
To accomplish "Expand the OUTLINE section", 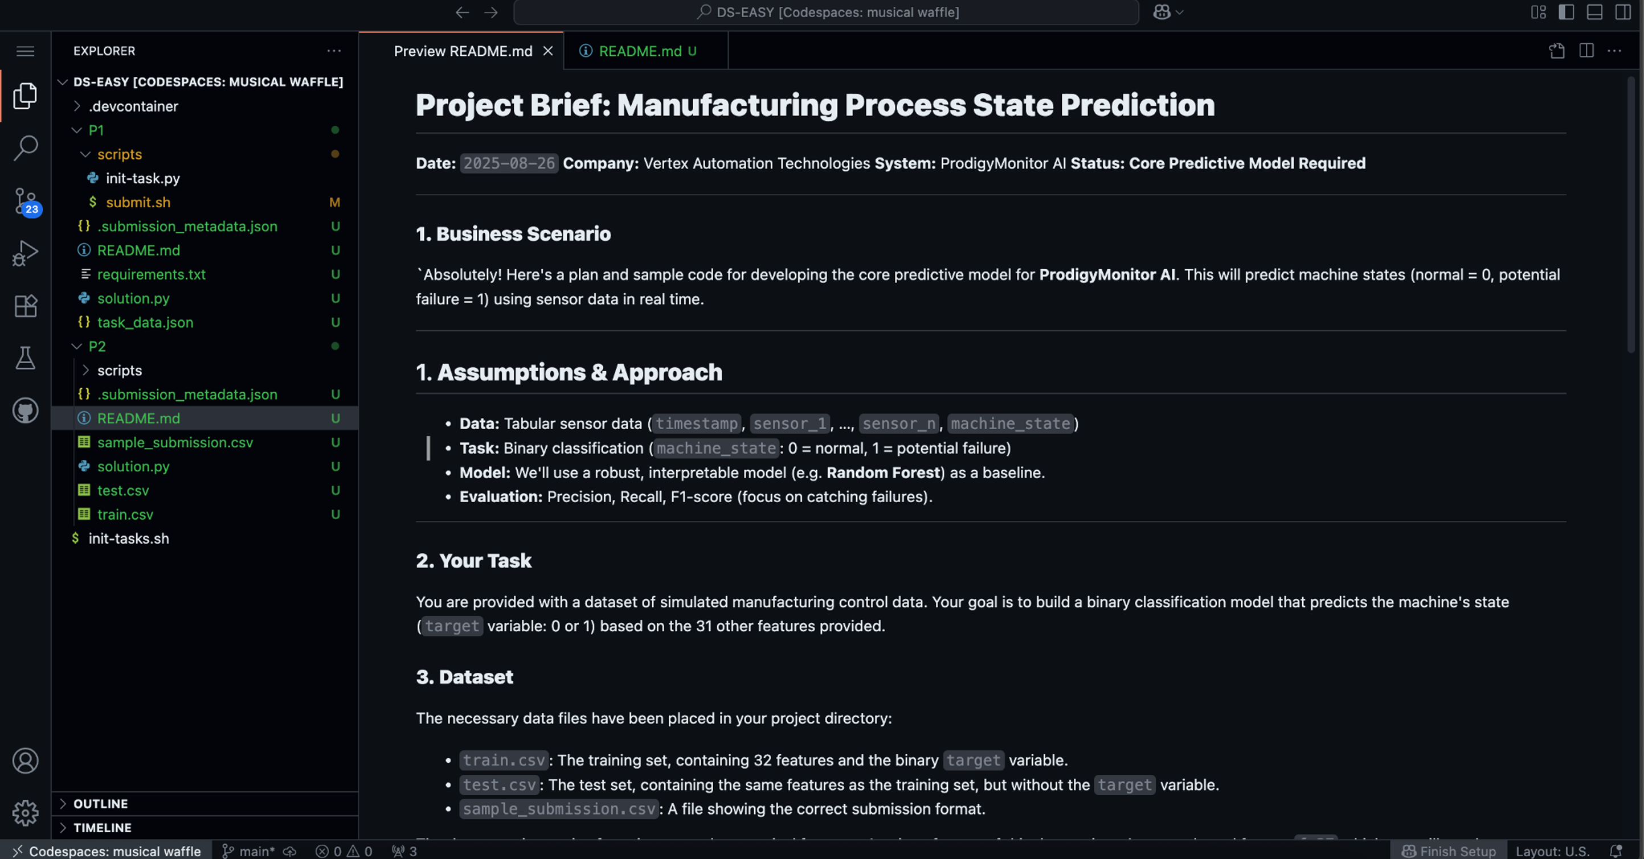I will (100, 804).
